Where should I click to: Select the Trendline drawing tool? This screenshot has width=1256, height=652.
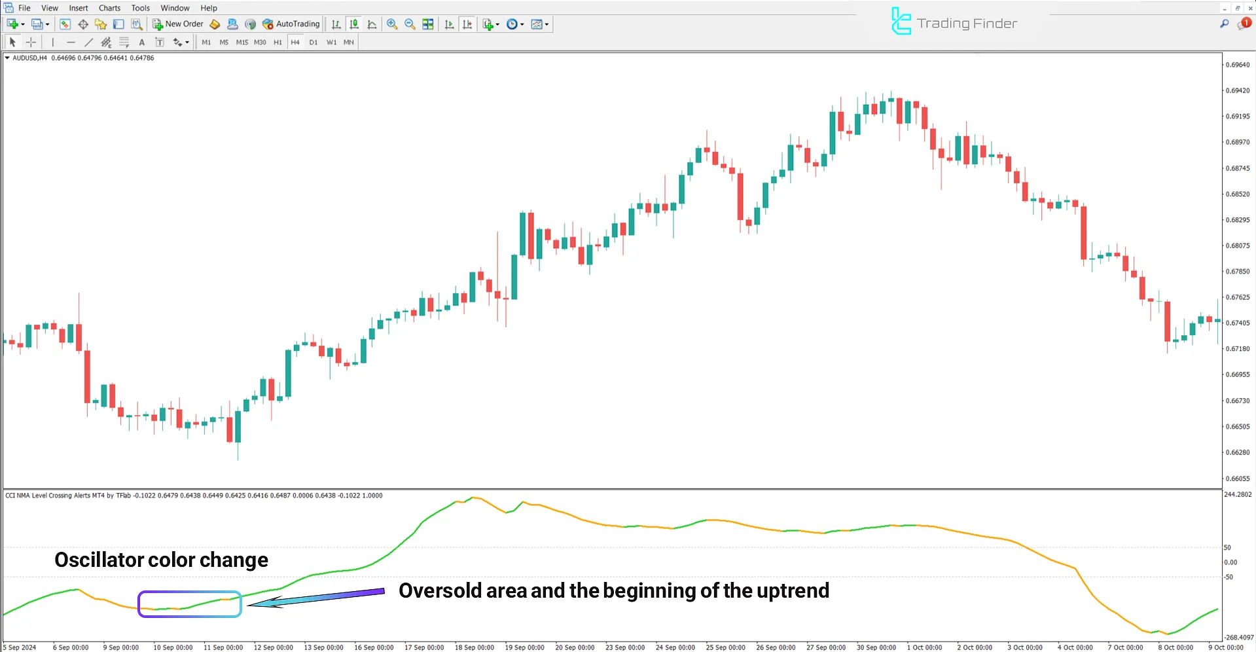(89, 42)
